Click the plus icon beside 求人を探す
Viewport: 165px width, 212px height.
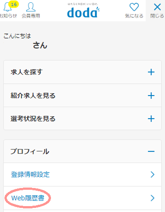pyautogui.click(x=151, y=72)
